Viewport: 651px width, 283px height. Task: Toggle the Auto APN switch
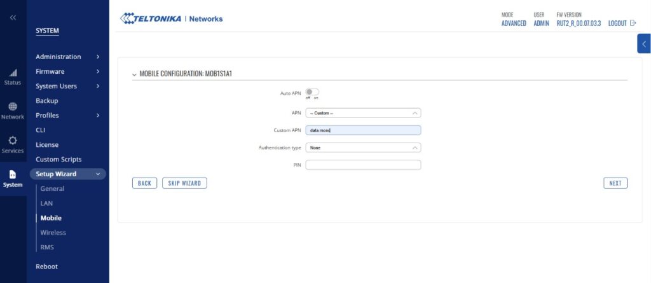click(x=312, y=92)
